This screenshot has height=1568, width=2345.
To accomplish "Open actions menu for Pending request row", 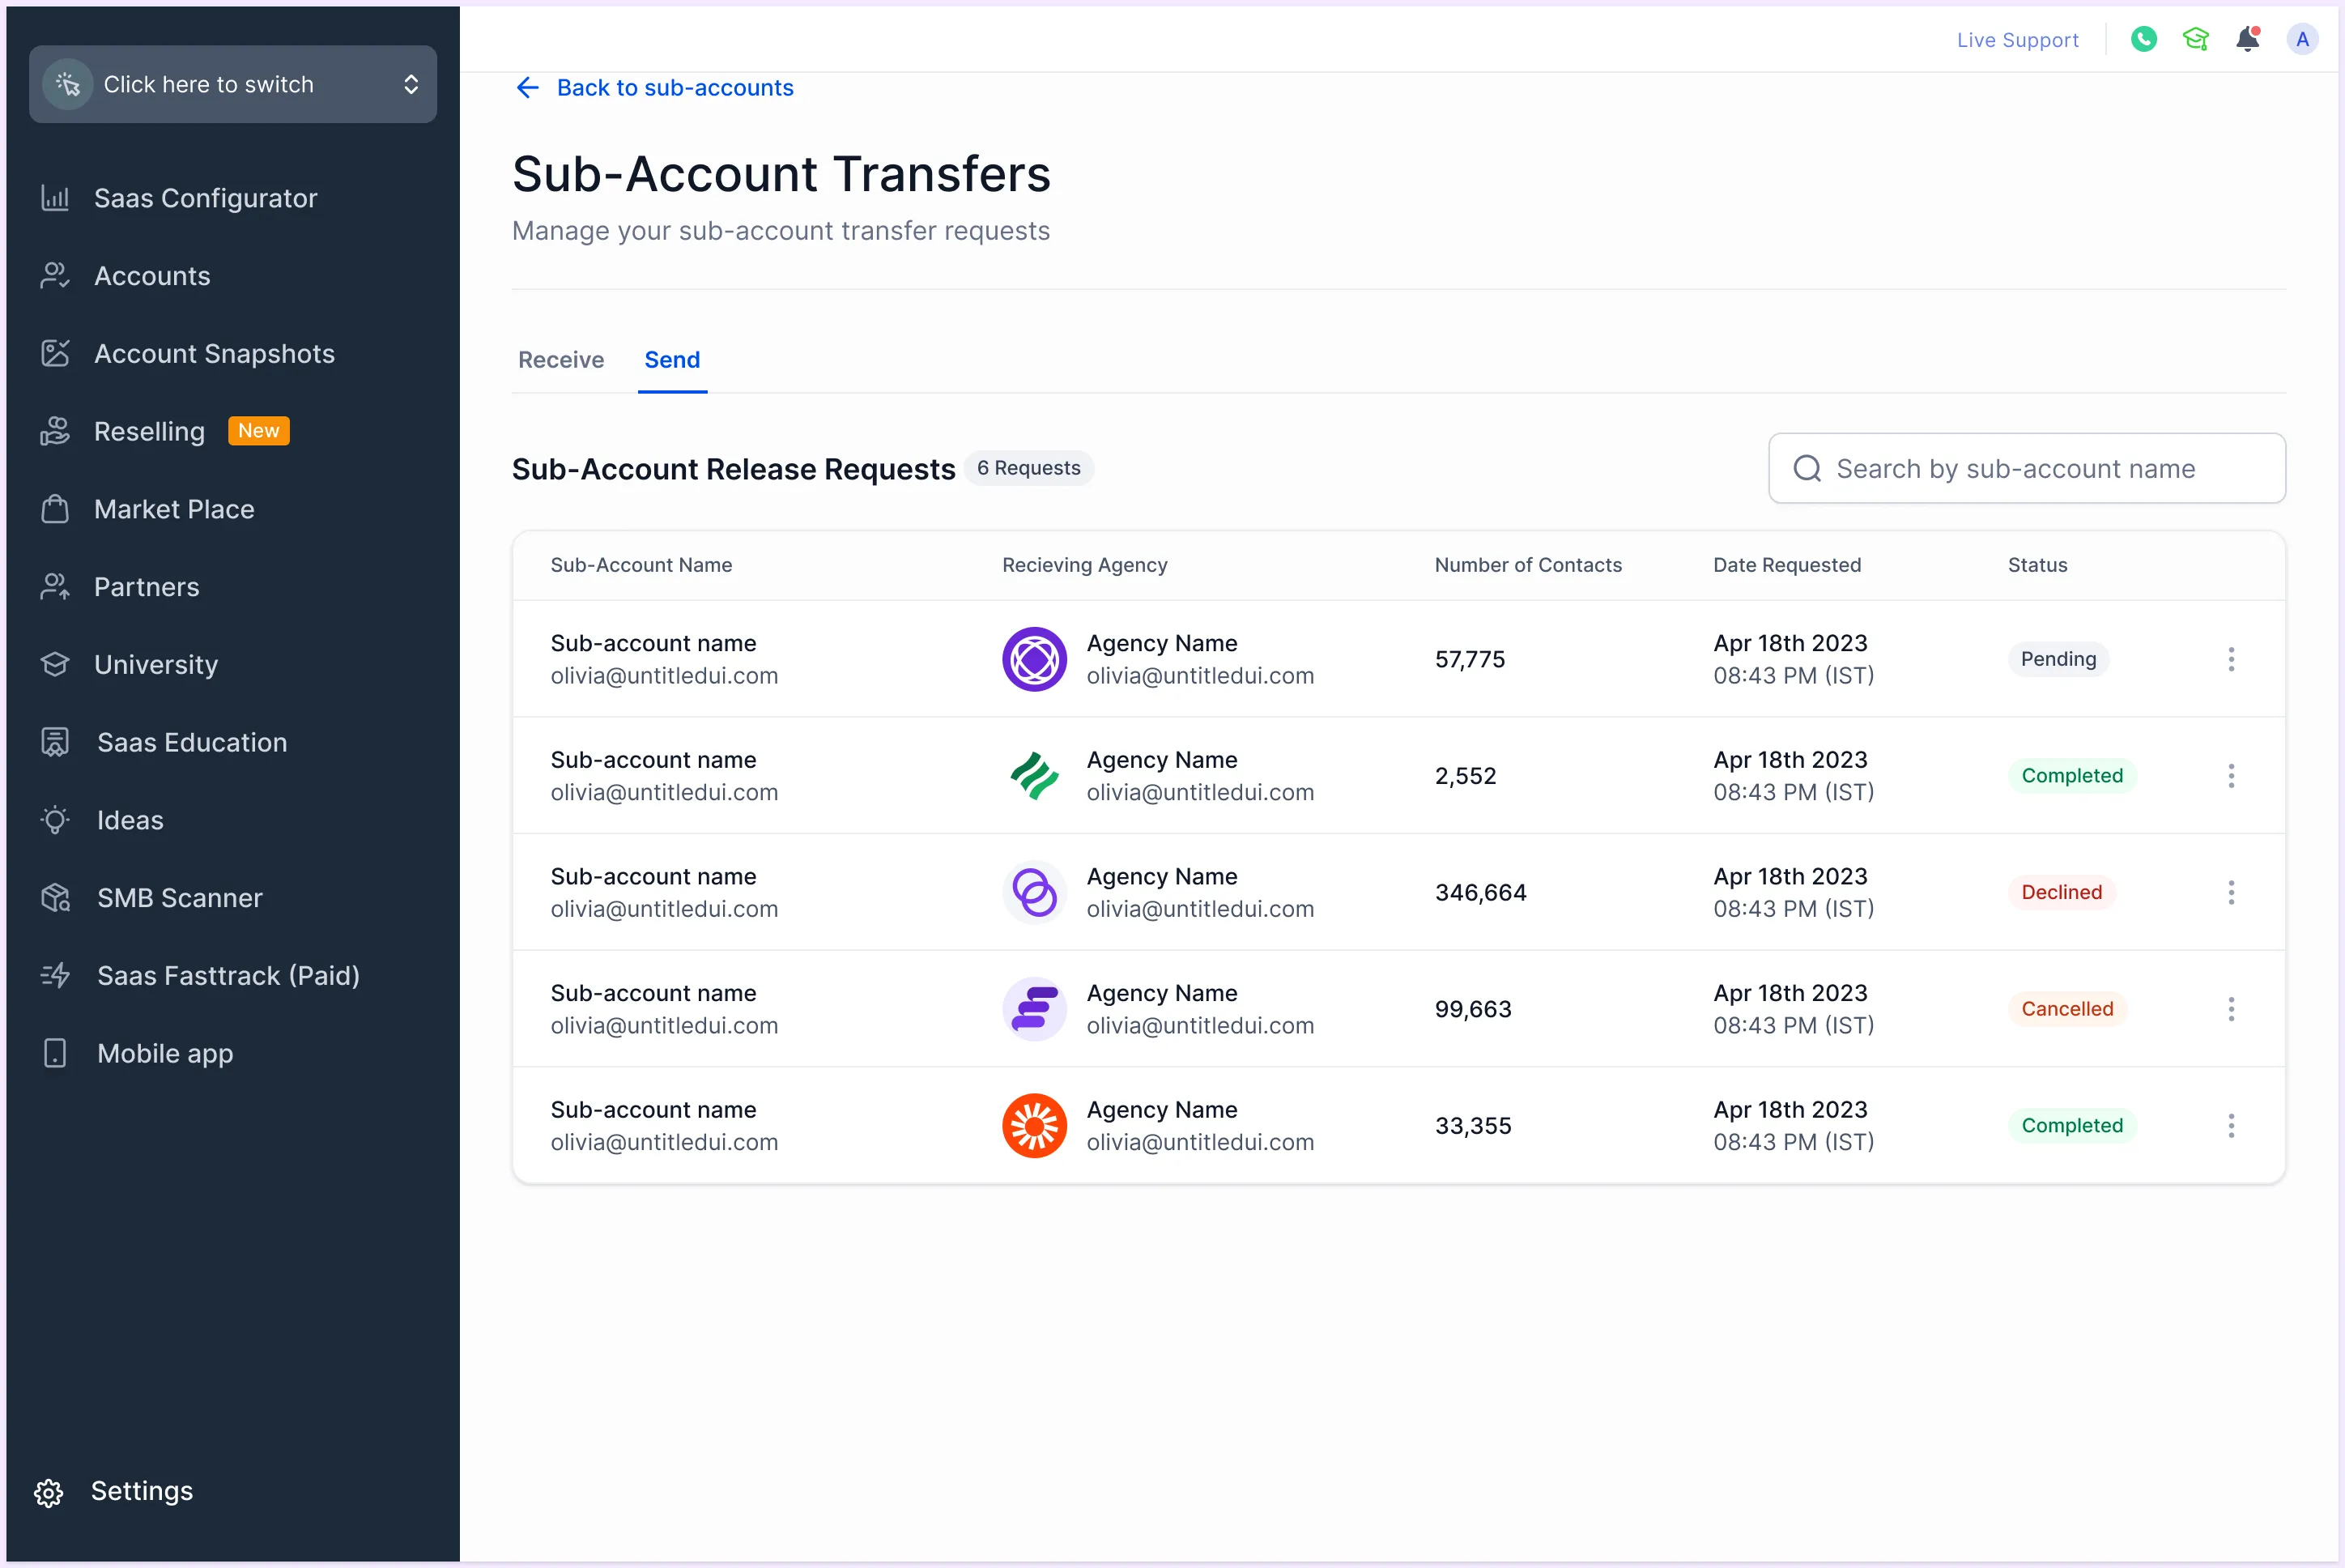I will click(x=2231, y=659).
